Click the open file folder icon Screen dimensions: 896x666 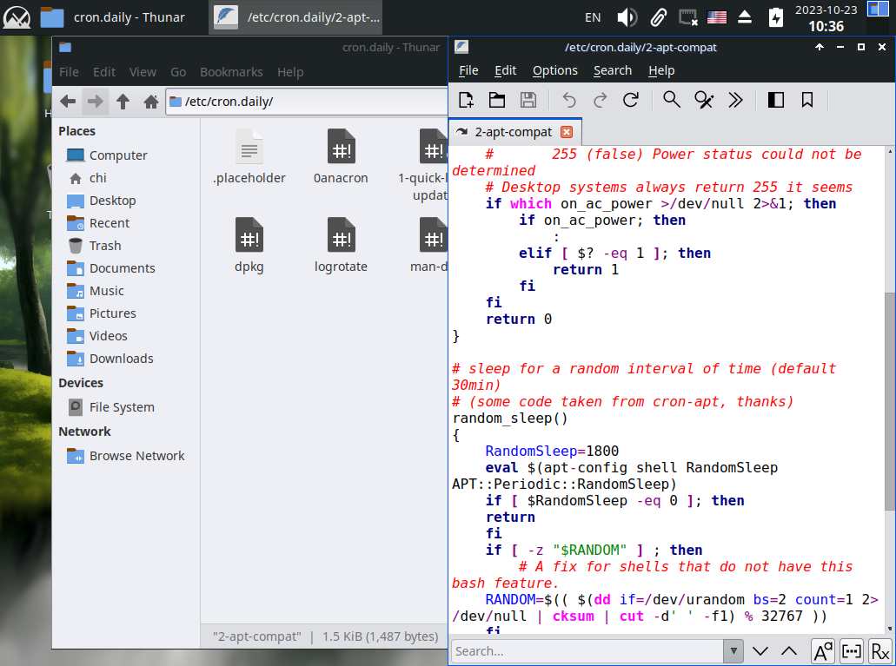tap(497, 100)
